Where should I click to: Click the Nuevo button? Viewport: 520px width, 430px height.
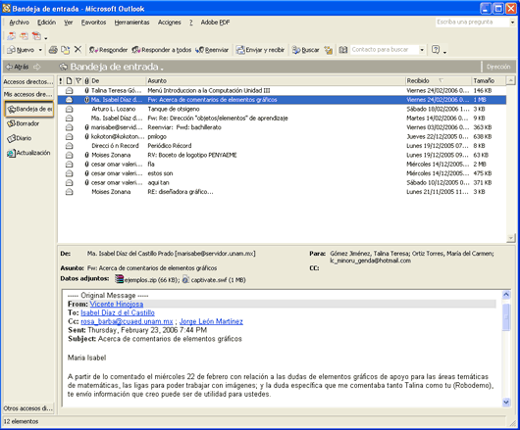21,50
